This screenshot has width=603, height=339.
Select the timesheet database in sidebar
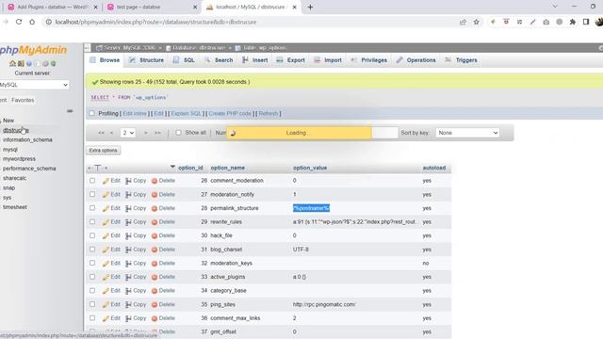(x=15, y=207)
